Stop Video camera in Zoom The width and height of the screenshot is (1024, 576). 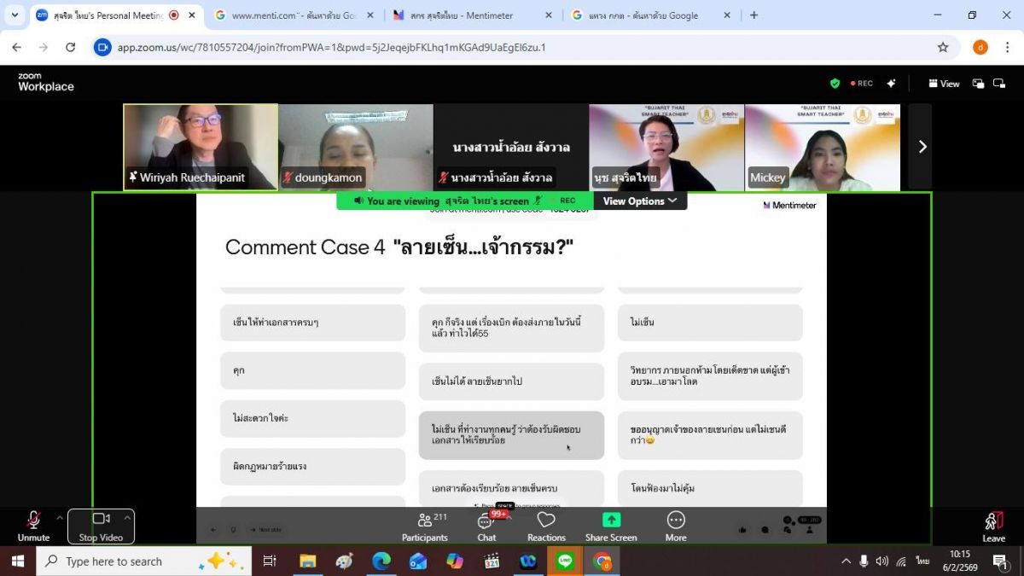101,525
